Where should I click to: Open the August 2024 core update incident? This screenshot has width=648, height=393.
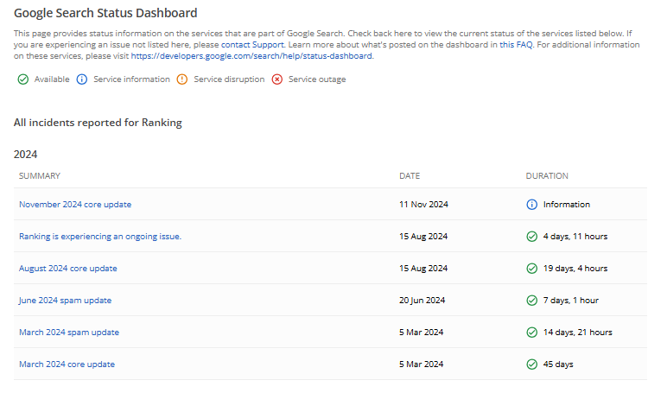point(68,269)
